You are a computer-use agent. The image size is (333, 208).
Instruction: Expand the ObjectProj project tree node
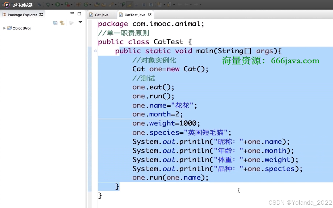(x=4, y=28)
